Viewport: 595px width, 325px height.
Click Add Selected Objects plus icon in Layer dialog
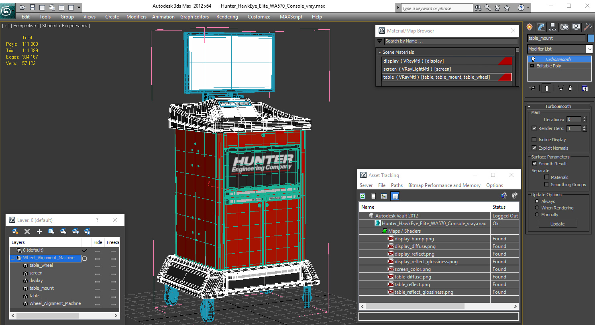click(39, 232)
